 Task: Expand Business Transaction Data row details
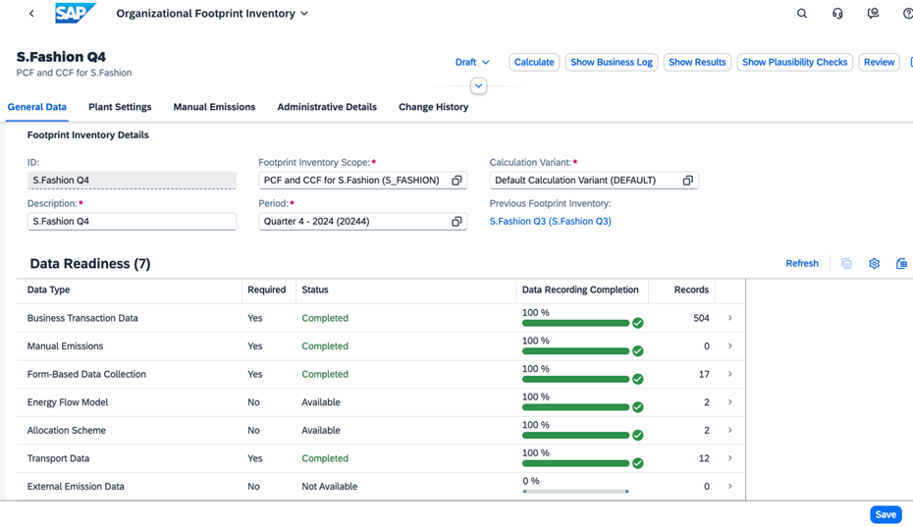(729, 318)
